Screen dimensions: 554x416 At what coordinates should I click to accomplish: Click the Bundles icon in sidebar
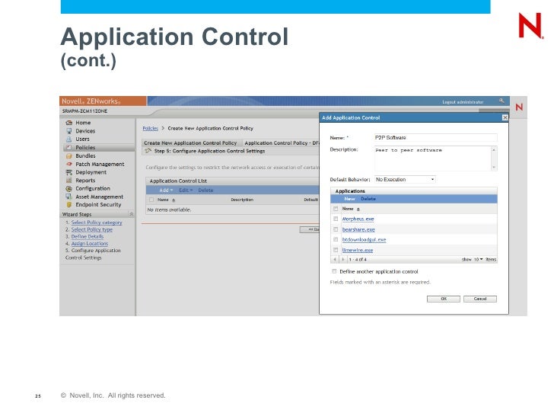69,155
